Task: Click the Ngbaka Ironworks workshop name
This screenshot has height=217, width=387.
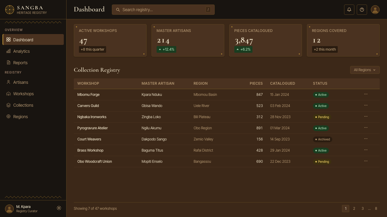Action: coord(92,117)
